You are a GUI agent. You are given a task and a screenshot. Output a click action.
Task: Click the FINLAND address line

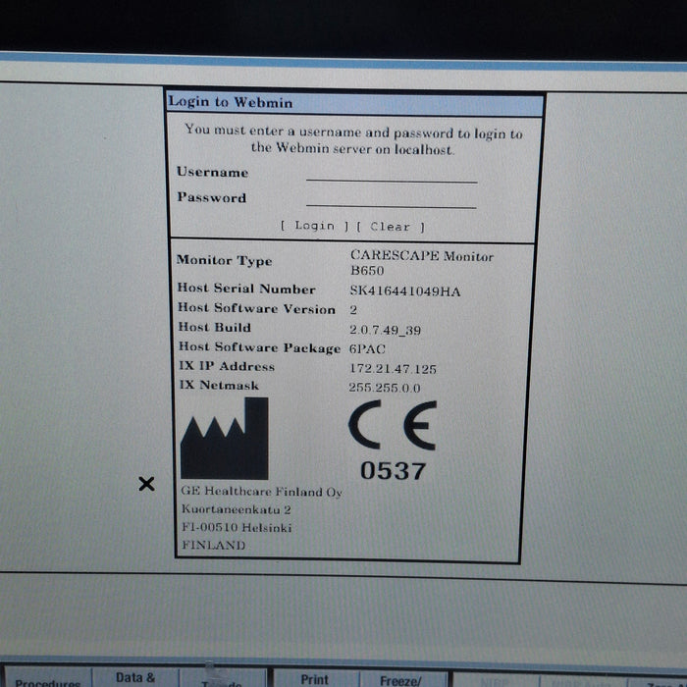coord(213,545)
